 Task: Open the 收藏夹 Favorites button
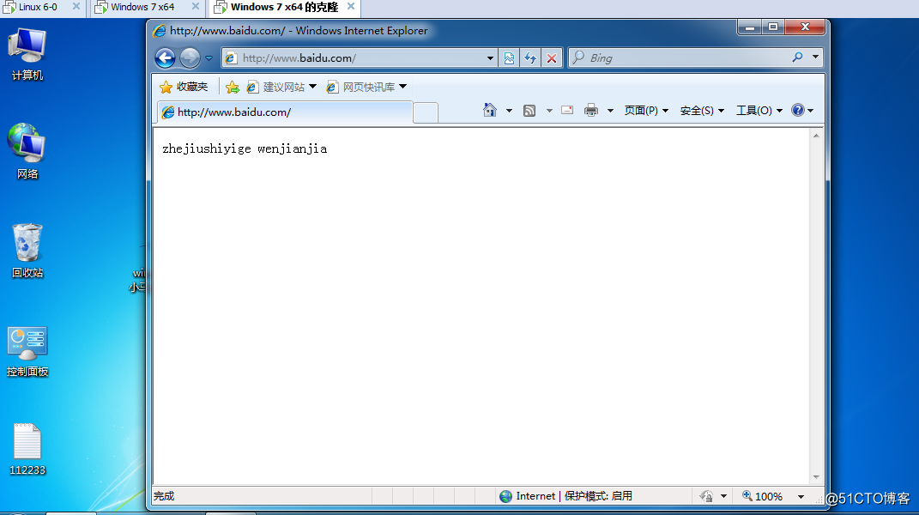coord(184,87)
